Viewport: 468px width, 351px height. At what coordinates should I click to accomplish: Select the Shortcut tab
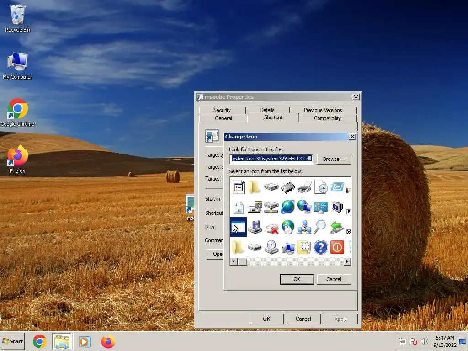[x=273, y=117]
